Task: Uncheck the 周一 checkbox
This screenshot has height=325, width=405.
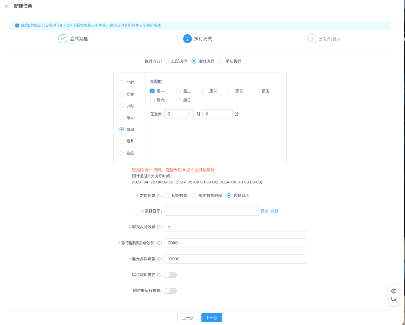Action: coord(152,91)
